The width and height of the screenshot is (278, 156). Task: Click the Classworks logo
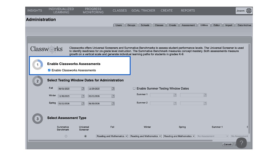[46, 49]
